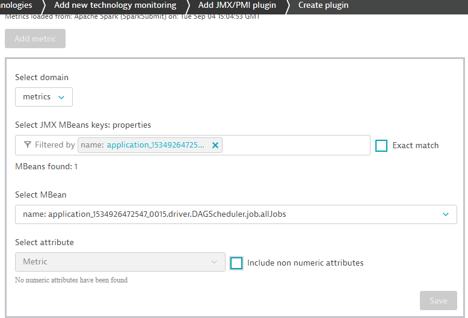The image size is (468, 318).
Task: Expand the metrics domain dropdown arrow
Action: [x=62, y=97]
